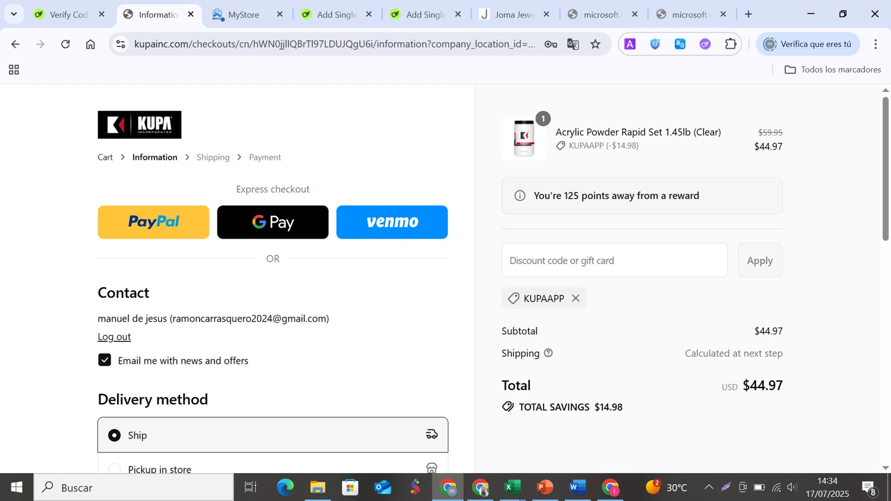Open the second Add Single browser tab
Screen dimensions: 891x501
425,14
